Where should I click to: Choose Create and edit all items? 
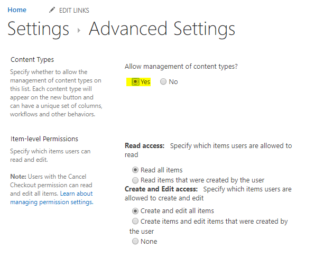[135, 210]
